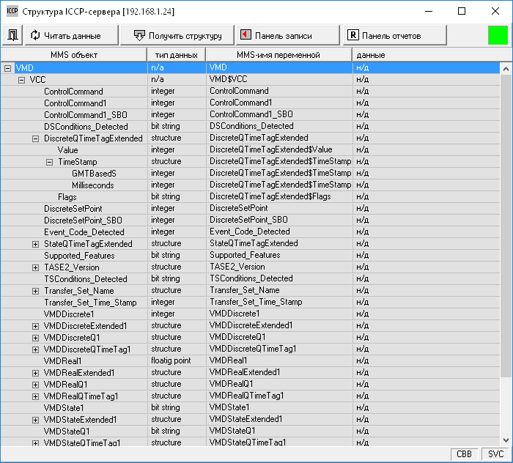Viewport: 513px width, 463px height.
Task: Select the VMDReal1 tree item
Action: coord(62,360)
